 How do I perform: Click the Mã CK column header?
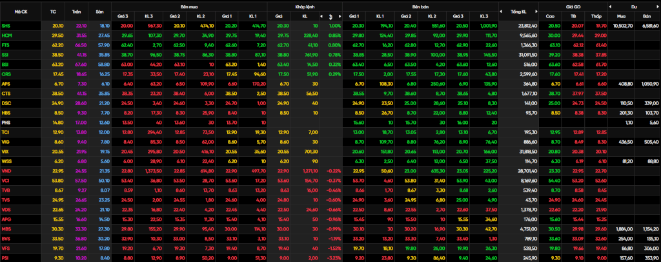(x=21, y=12)
